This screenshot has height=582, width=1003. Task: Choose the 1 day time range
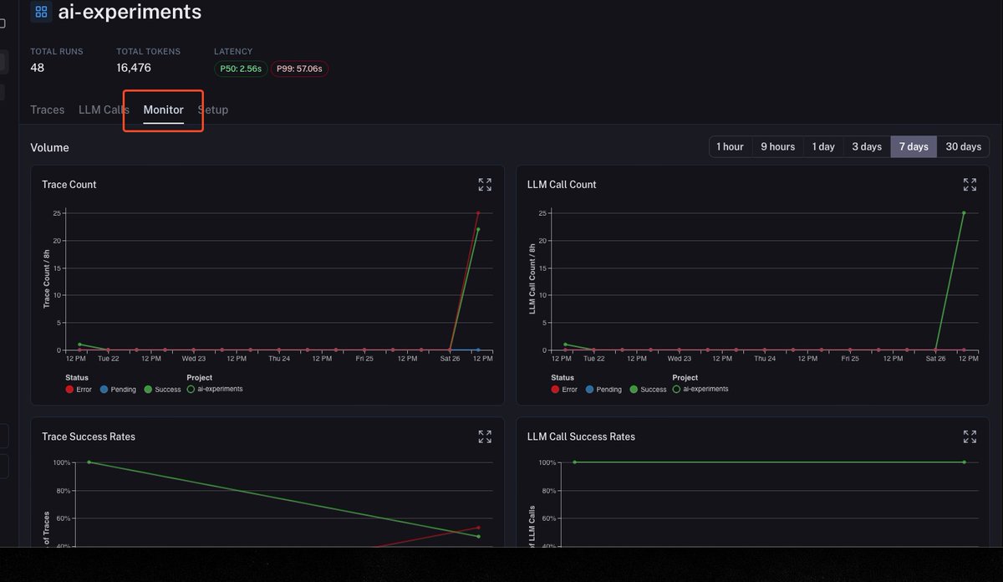pos(823,146)
